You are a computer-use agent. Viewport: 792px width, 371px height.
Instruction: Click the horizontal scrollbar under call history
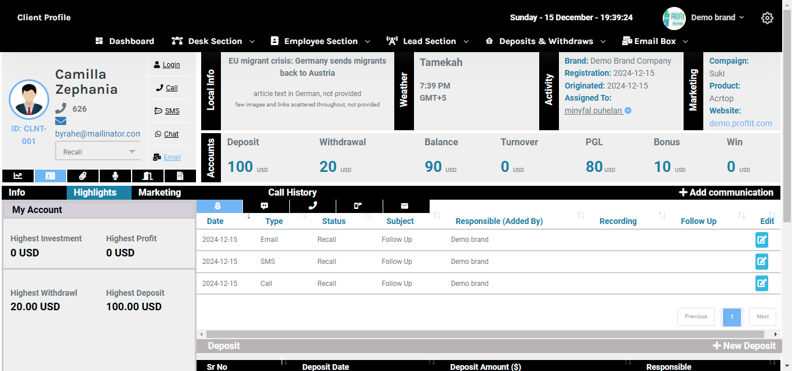pos(487,335)
